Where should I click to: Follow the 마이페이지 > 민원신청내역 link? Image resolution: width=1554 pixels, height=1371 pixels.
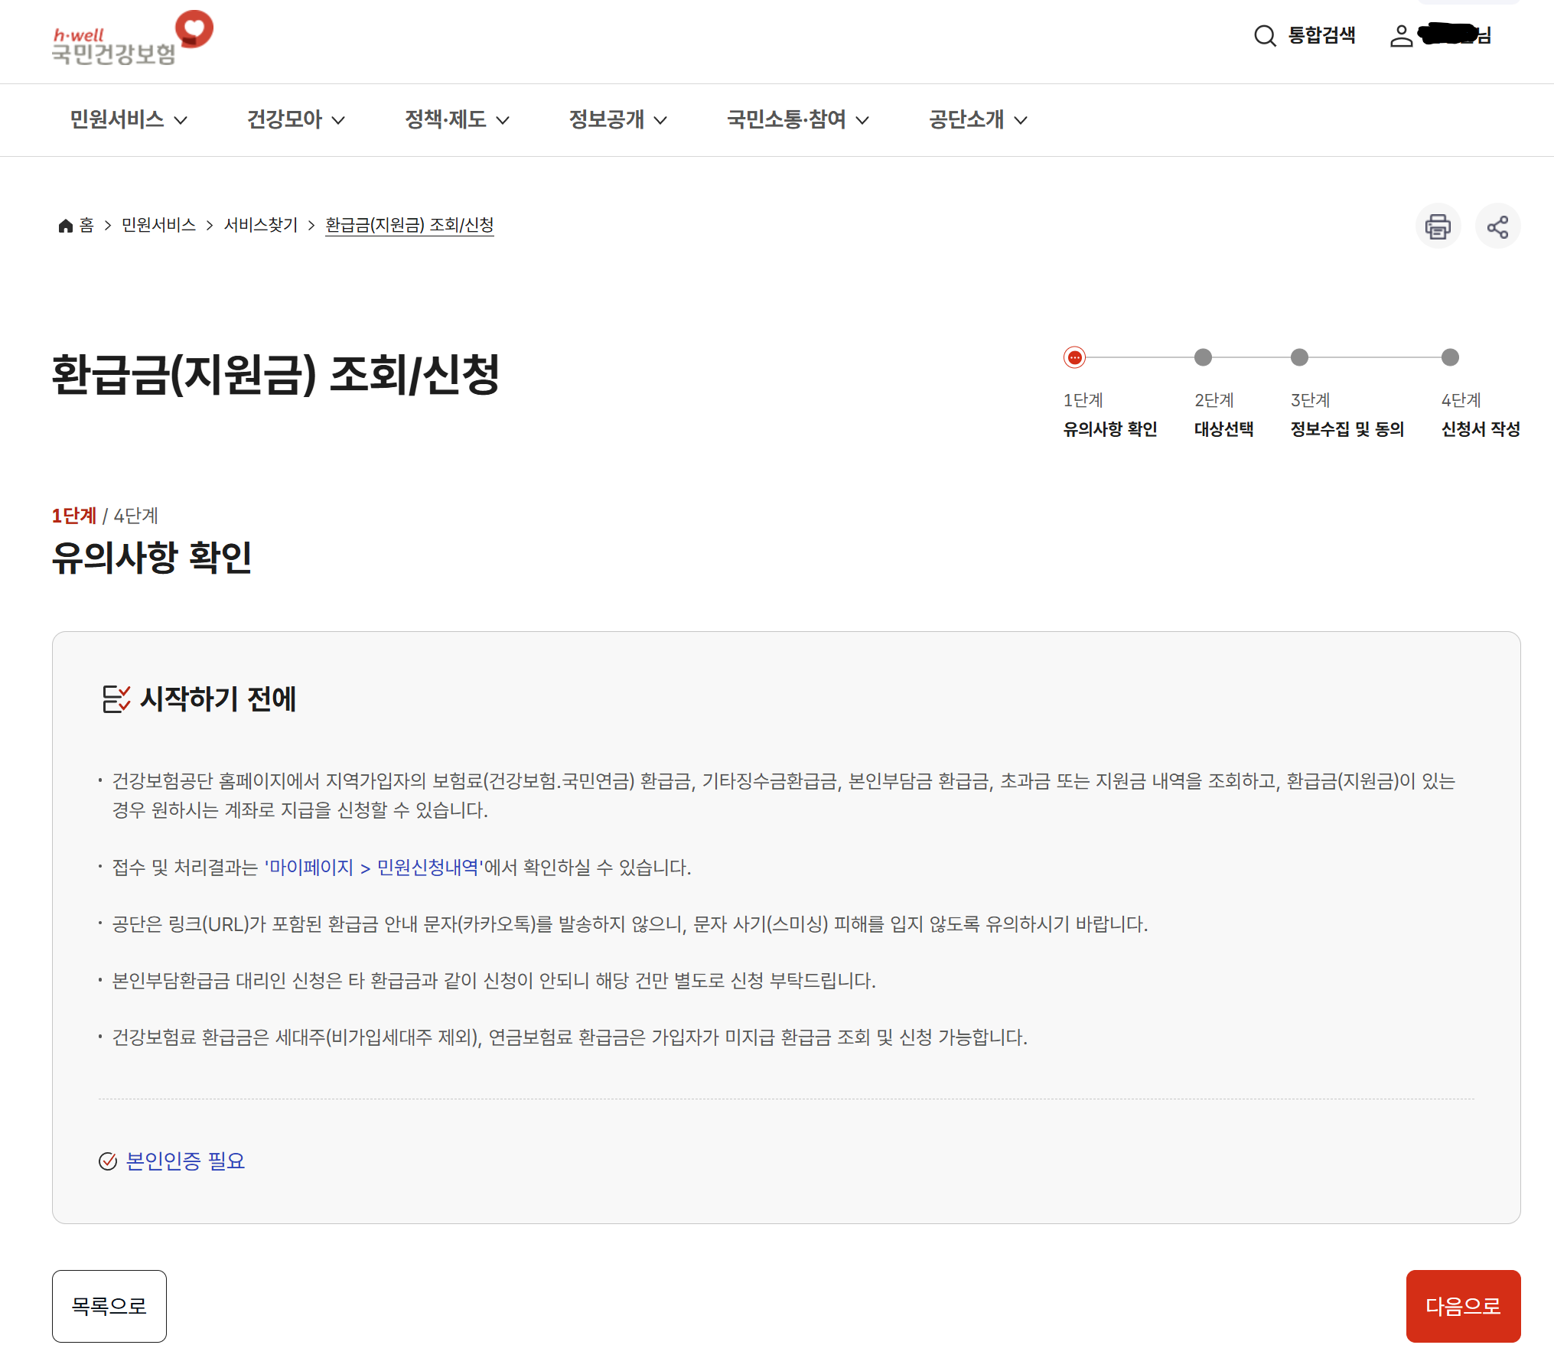[374, 868]
